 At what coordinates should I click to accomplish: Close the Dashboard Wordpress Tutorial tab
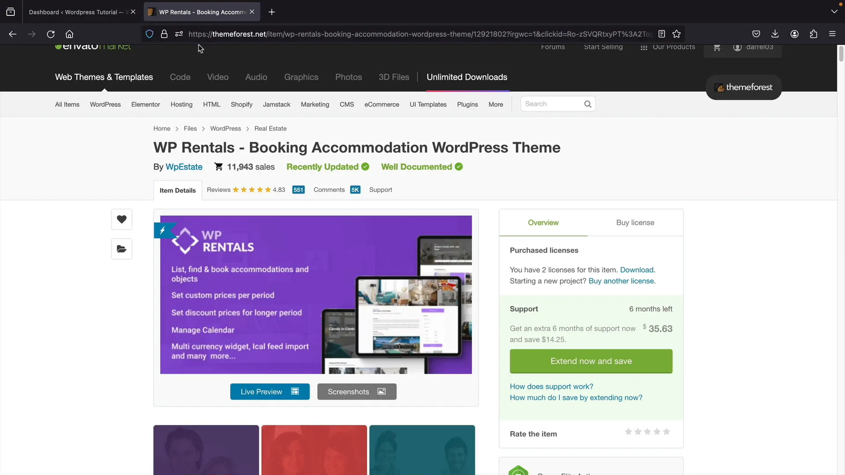click(x=133, y=12)
